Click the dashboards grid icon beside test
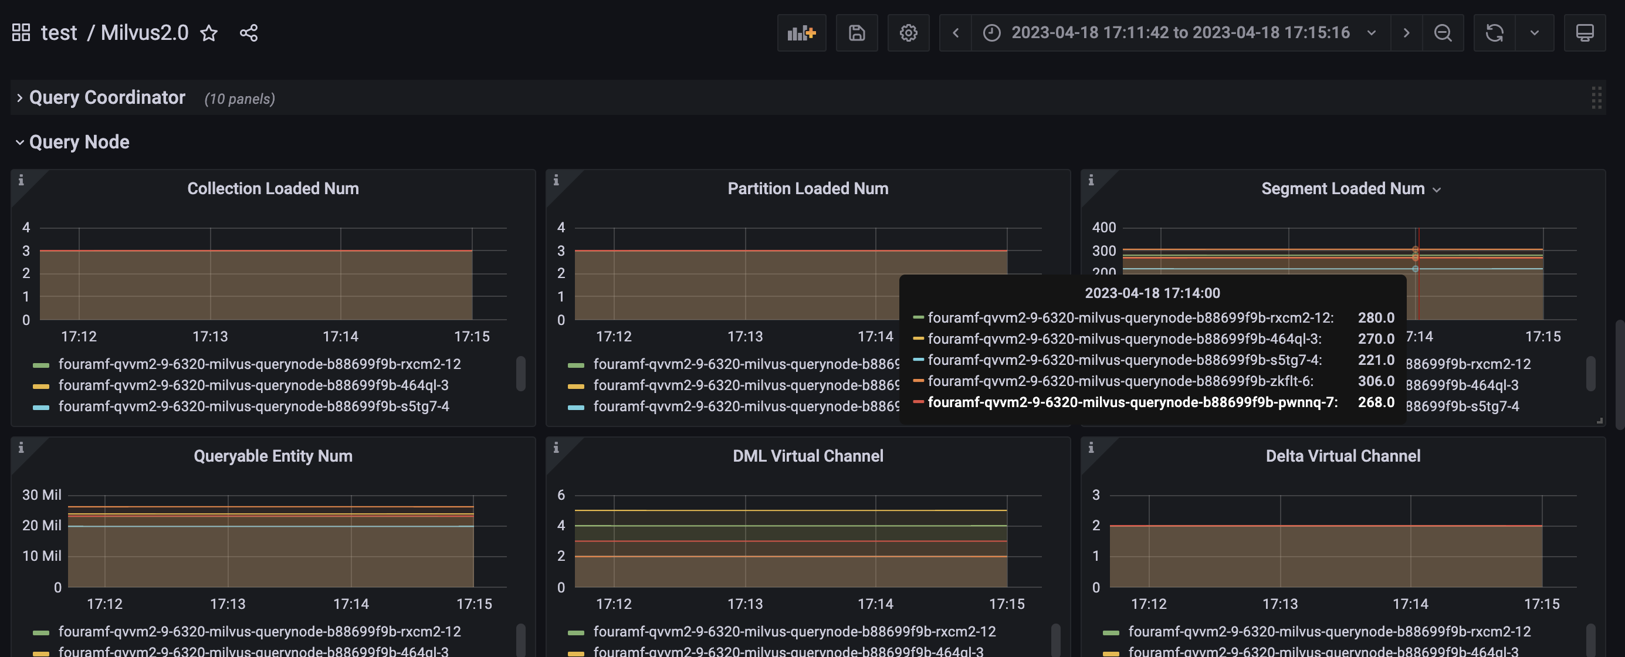Image resolution: width=1625 pixels, height=657 pixels. pyautogui.click(x=20, y=32)
